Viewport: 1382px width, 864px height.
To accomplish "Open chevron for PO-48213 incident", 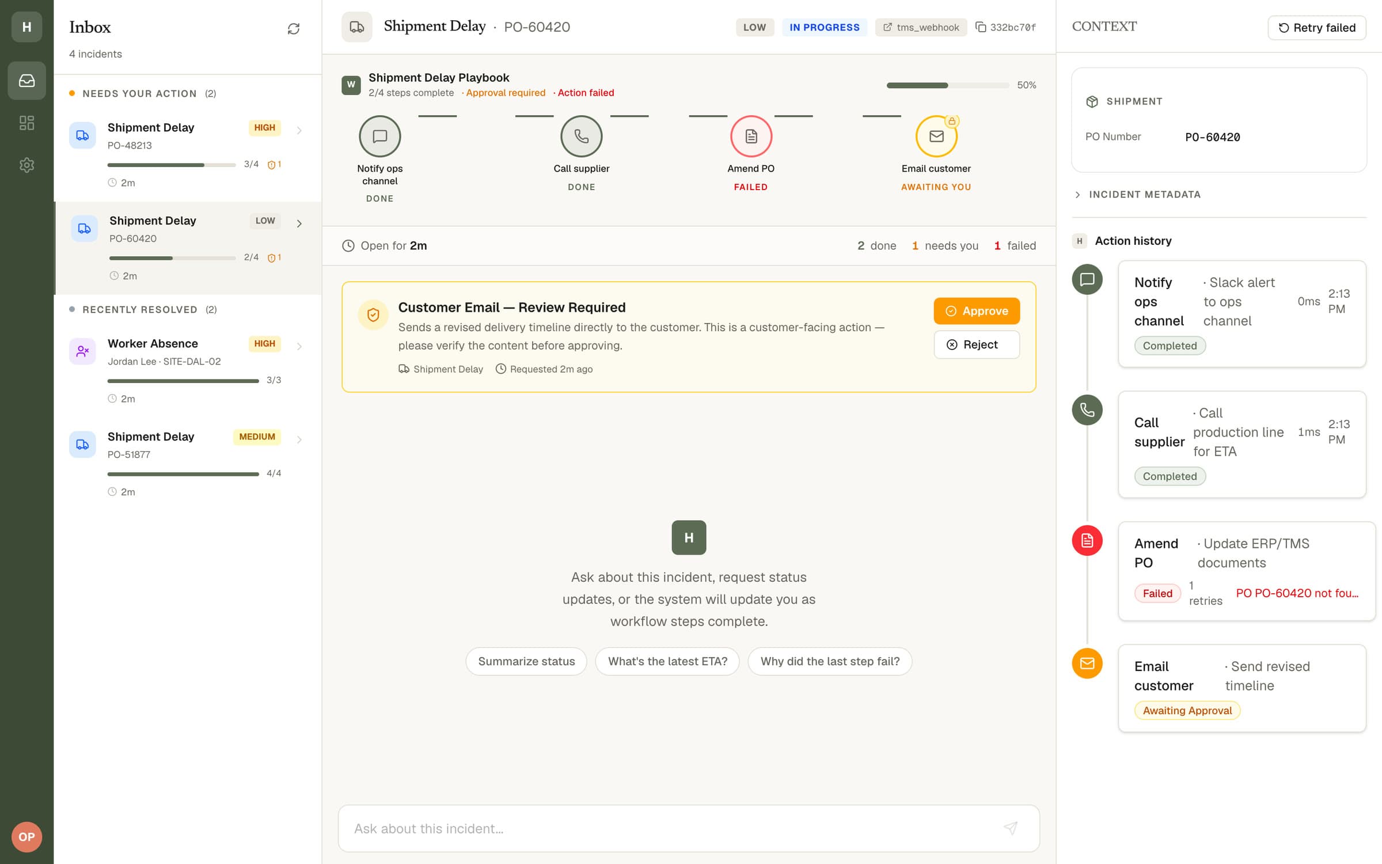I will (x=299, y=131).
